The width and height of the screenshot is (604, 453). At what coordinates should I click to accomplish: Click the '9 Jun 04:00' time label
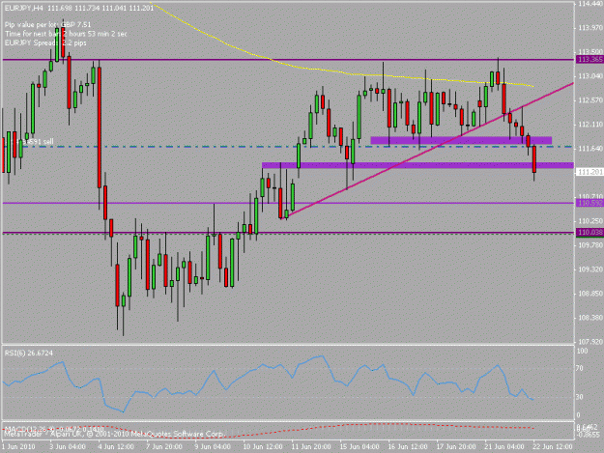(213, 446)
